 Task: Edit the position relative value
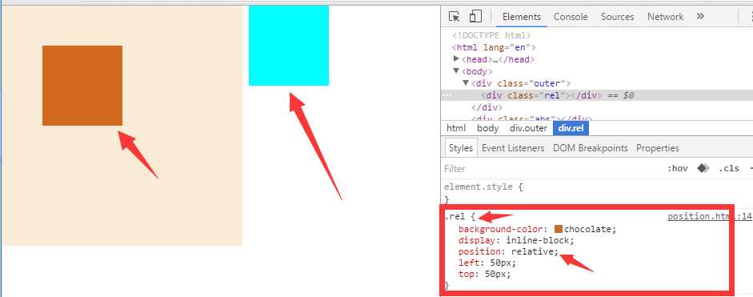532,252
